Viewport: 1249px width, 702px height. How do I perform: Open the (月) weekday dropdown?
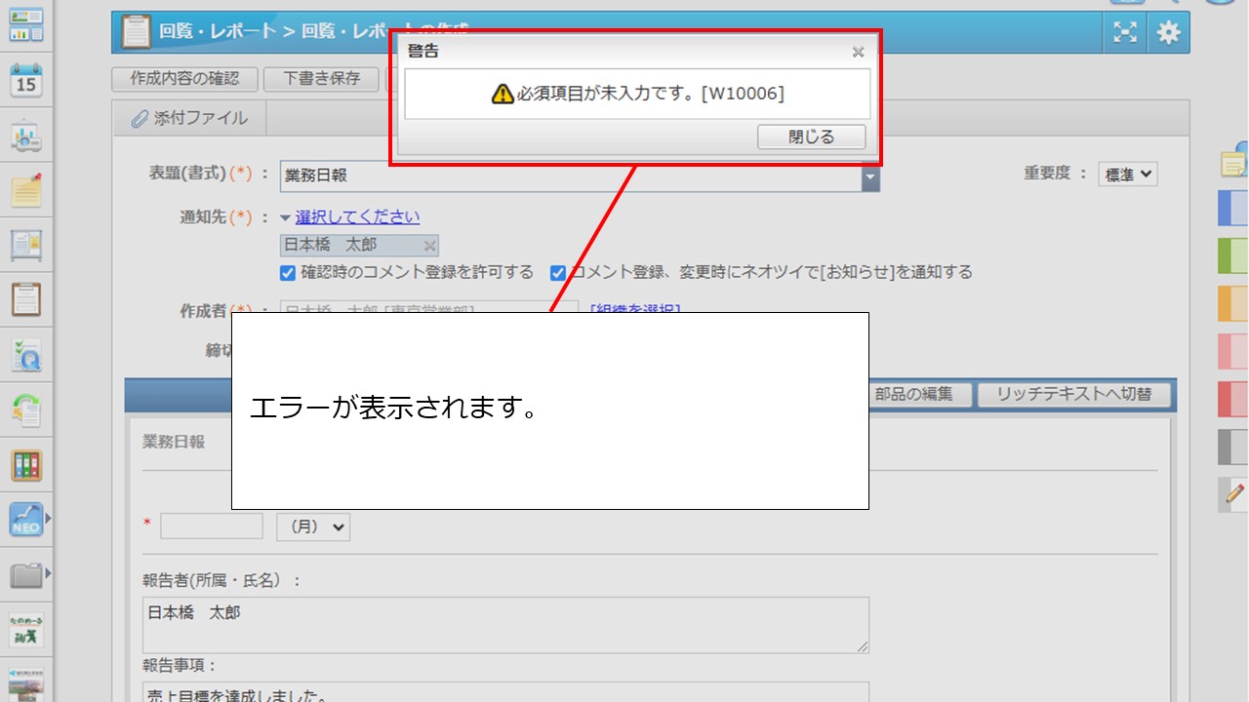click(x=313, y=526)
